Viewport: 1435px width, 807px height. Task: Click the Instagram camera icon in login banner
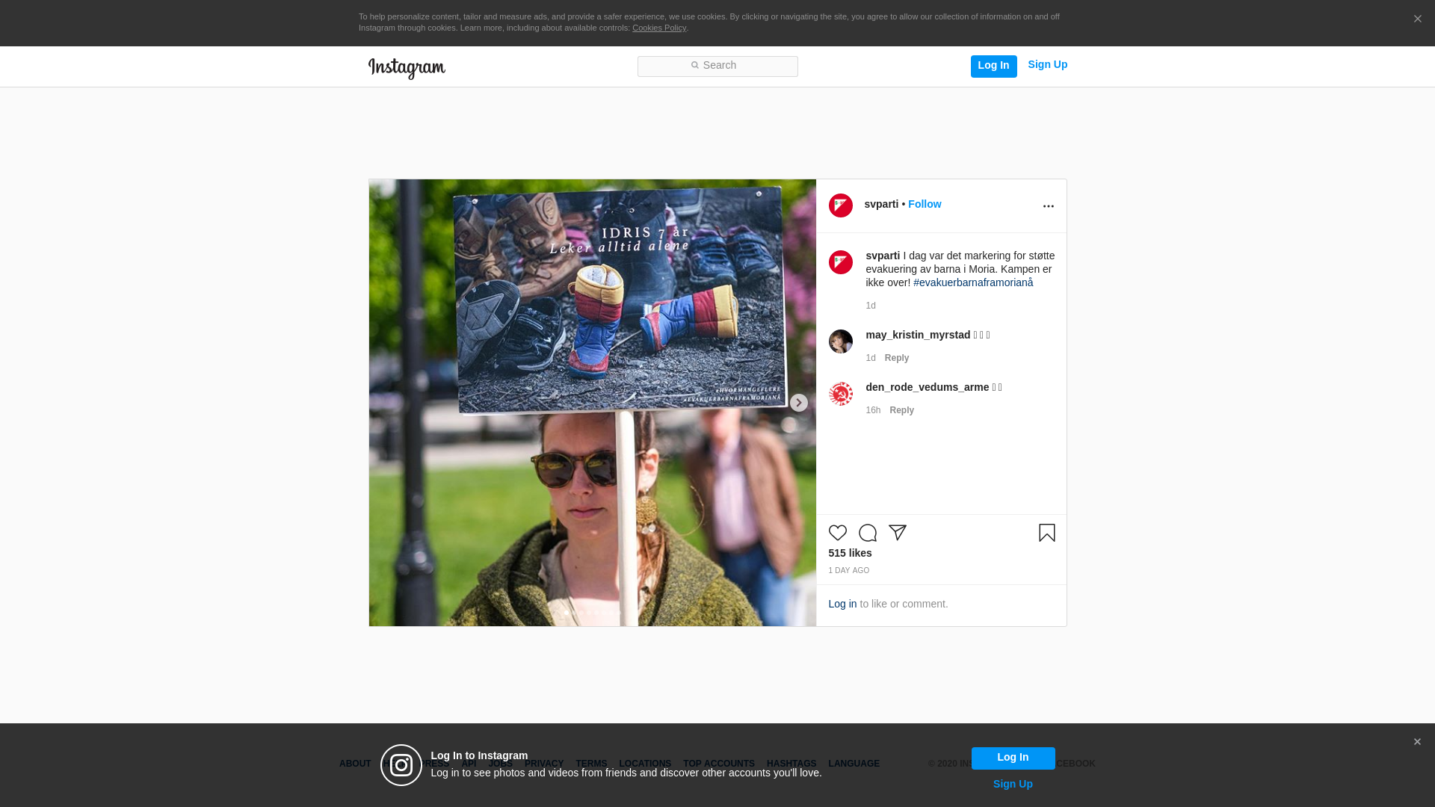[x=401, y=765]
